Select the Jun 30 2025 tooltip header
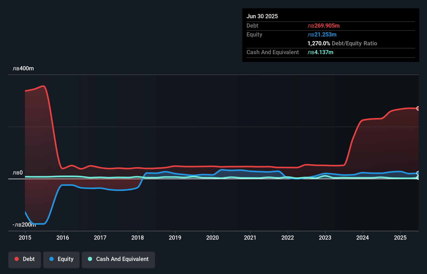The width and height of the screenshot is (427, 274). point(262,16)
